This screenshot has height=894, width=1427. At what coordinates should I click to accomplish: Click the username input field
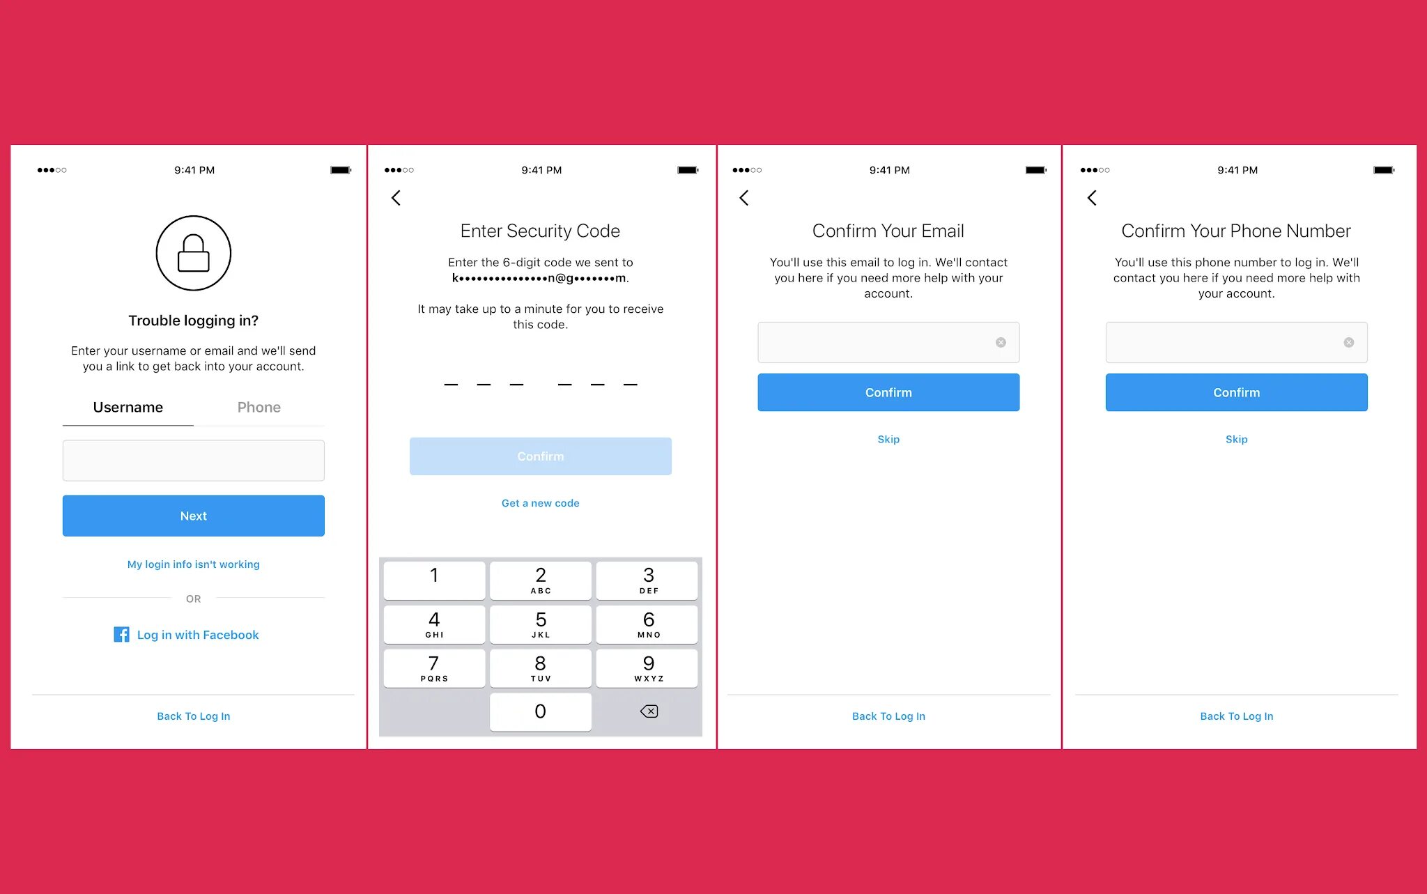[192, 458]
